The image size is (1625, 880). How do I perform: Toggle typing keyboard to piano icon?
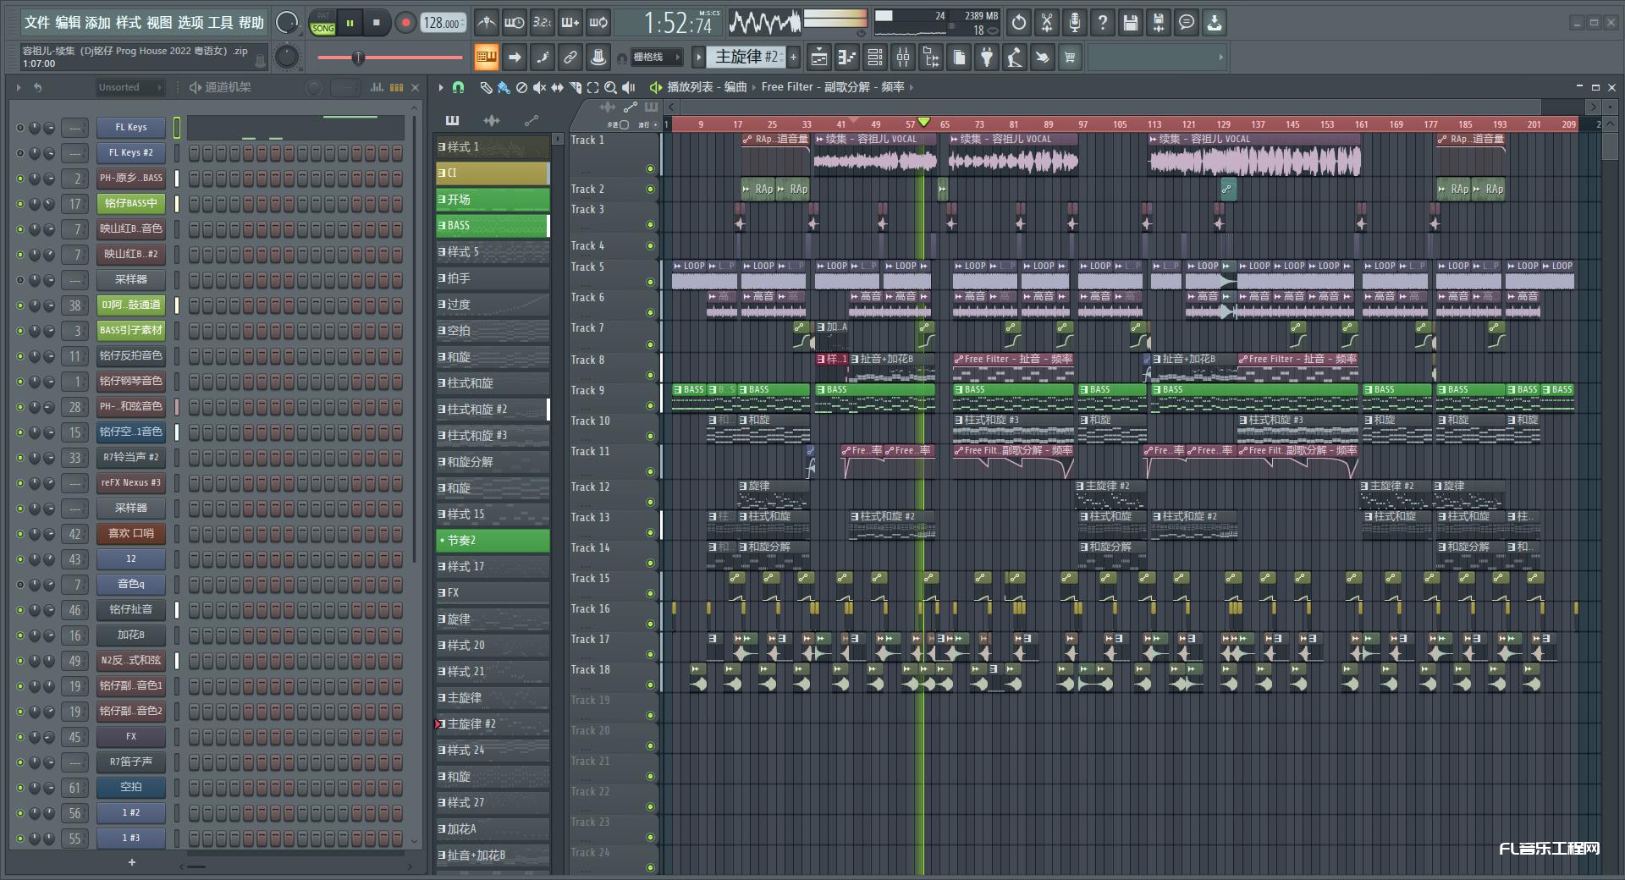[x=486, y=58]
